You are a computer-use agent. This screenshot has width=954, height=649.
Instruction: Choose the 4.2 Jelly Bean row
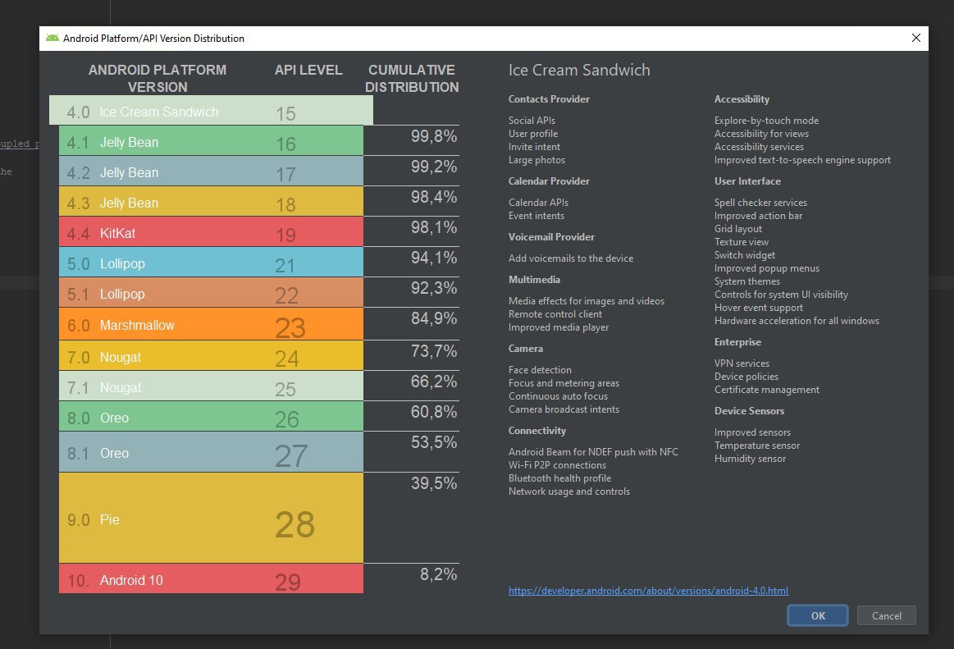[x=211, y=172]
